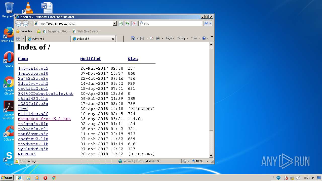The image size is (322, 181).
Task: Open the Tools menu
Action: coord(195,38)
